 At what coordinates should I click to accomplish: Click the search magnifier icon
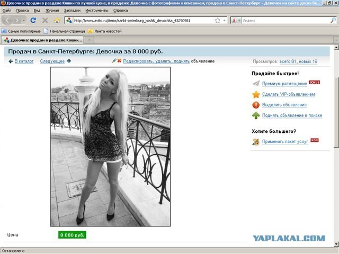click(333, 20)
